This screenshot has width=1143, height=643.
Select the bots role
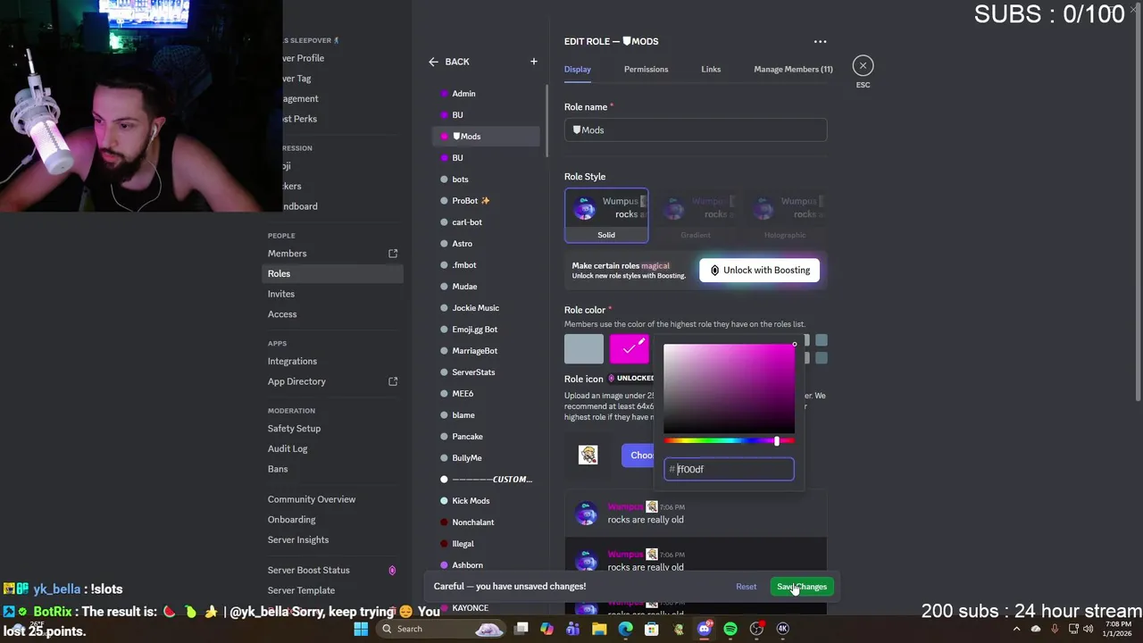tap(487, 180)
